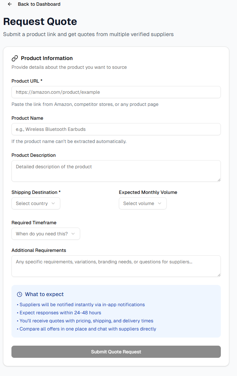This screenshot has width=237, height=376.
Task: Open the Required Timeframe dropdown
Action: click(46, 234)
